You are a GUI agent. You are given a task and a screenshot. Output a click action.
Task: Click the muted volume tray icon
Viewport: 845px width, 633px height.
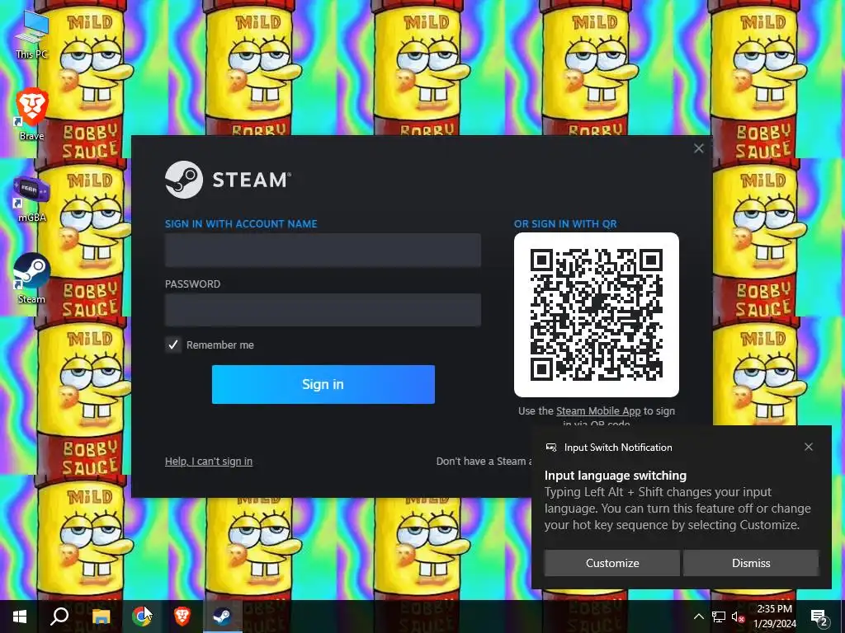pos(738,617)
